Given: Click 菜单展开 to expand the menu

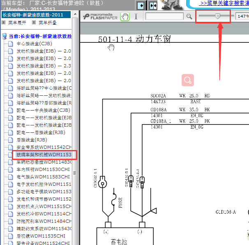Looking at the screenshot, I should coord(17,23).
